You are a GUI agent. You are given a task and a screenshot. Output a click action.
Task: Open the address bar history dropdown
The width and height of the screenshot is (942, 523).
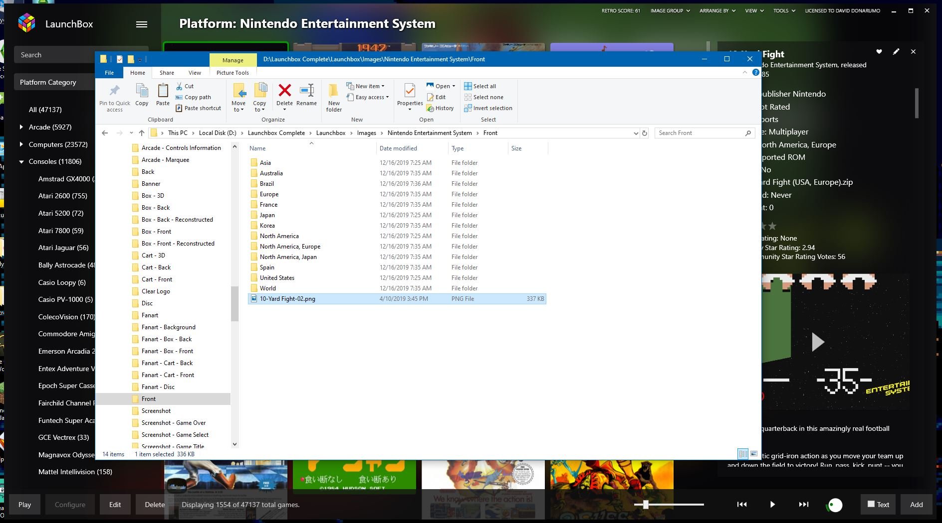(x=636, y=133)
